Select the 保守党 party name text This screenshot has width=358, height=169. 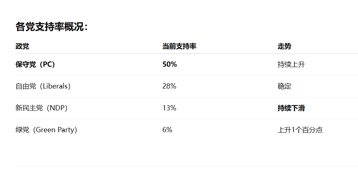[x=25, y=64]
